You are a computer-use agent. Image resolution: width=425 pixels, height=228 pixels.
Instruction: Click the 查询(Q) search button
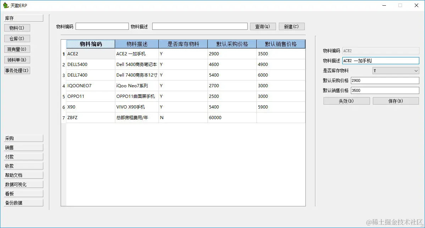tap(263, 26)
